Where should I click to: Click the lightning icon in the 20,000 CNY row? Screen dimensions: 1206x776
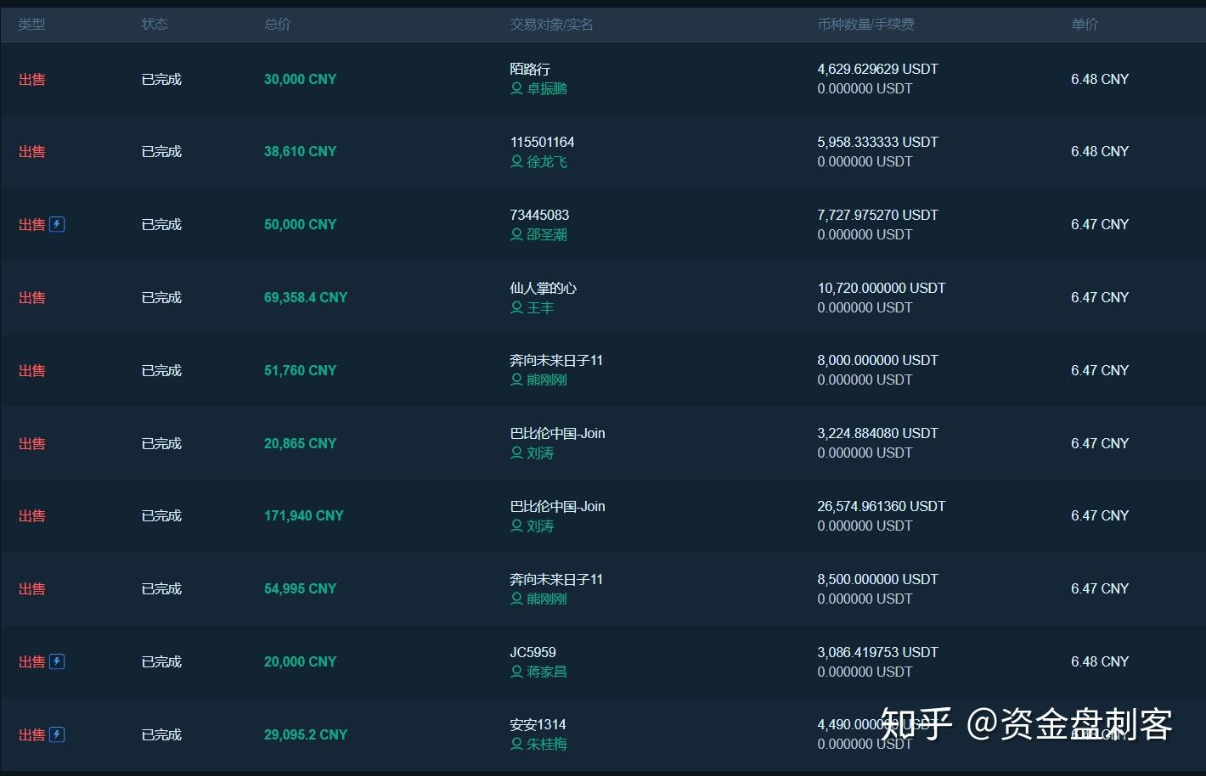pos(57,661)
